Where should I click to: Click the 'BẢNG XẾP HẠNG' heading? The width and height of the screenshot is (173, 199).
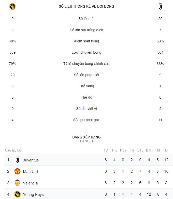coord(86,137)
